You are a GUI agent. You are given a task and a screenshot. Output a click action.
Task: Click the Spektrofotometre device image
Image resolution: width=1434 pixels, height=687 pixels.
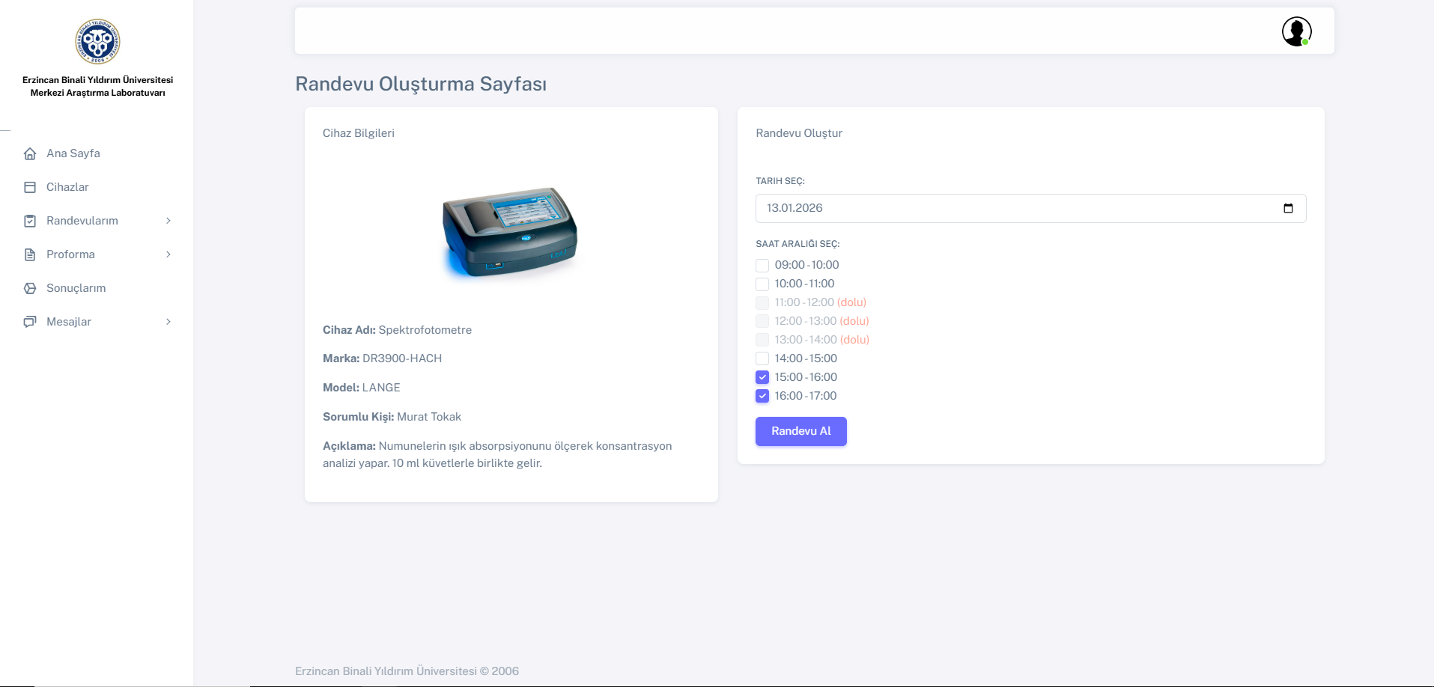pos(511,231)
